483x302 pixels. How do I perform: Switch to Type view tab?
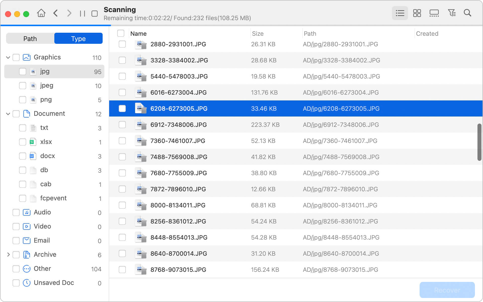77,38
